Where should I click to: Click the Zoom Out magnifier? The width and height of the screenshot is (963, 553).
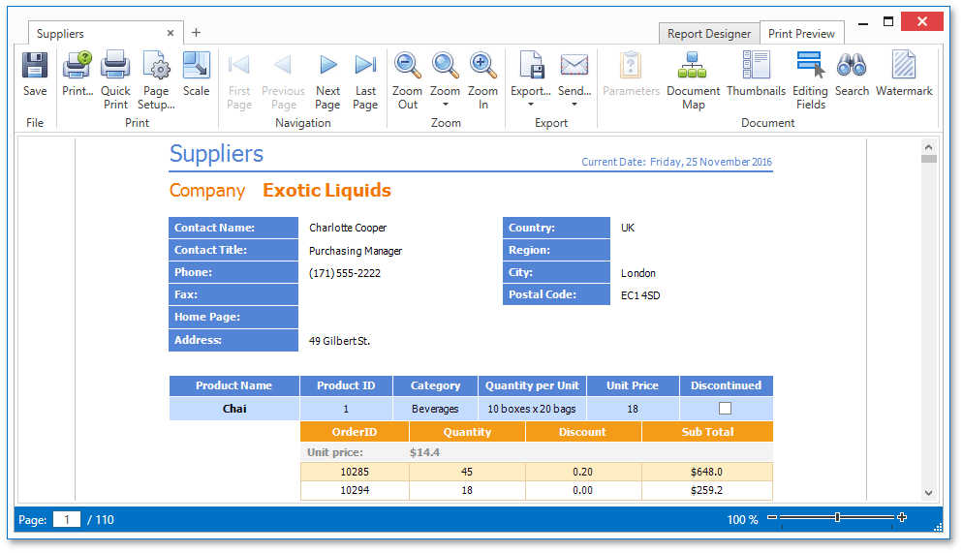pyautogui.click(x=408, y=66)
